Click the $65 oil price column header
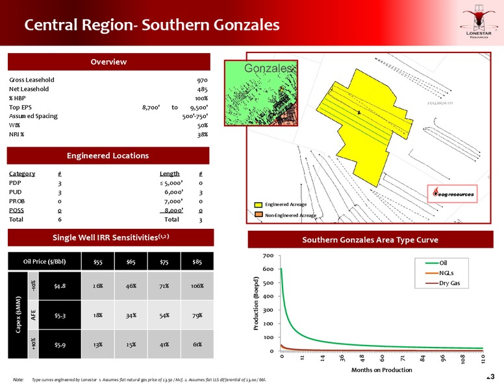Image resolution: width=504 pixels, height=389 pixels. 131,261
